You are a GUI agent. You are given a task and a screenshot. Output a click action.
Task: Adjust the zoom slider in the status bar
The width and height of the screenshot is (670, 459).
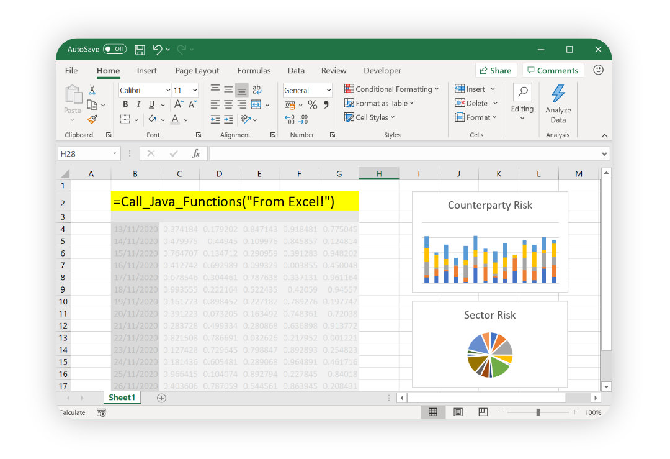(x=537, y=412)
